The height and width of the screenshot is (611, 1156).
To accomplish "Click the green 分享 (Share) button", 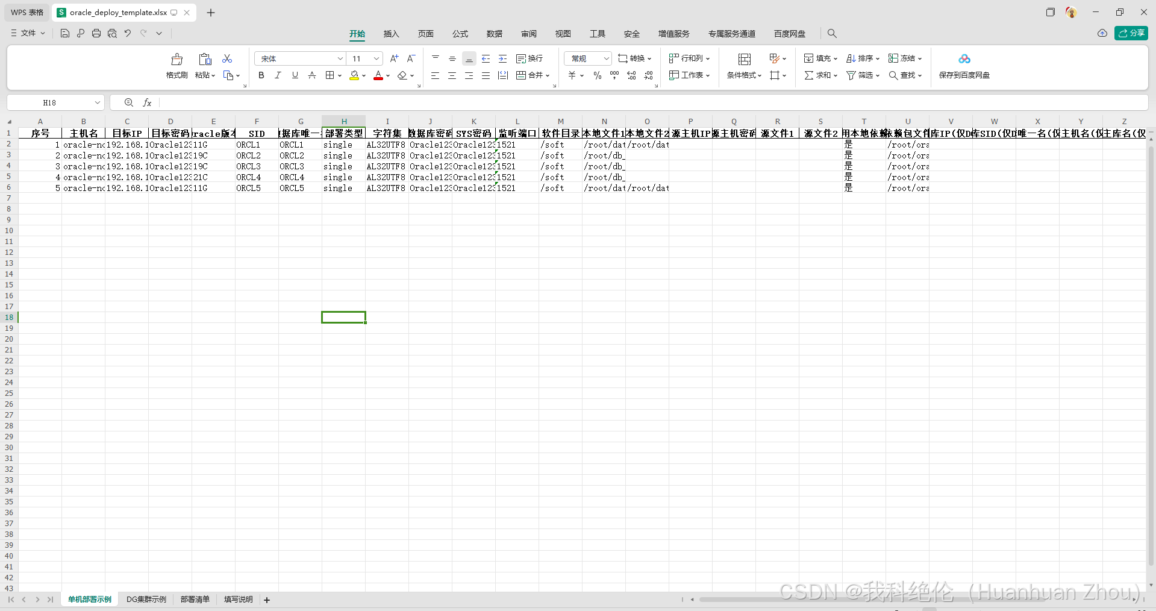I will click(1131, 33).
